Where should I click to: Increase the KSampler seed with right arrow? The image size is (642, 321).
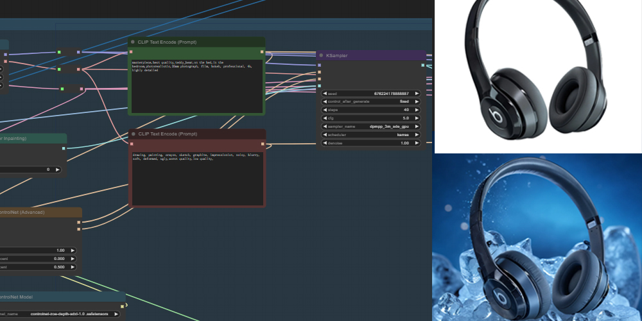(x=417, y=93)
